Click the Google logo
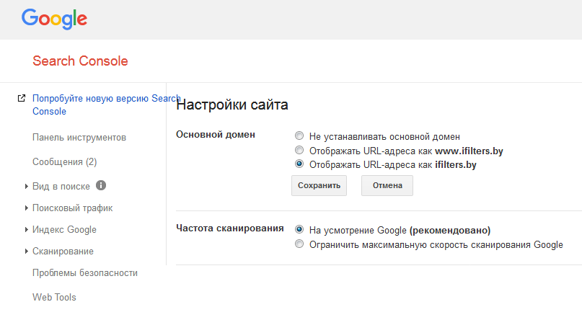This screenshot has width=582, height=320. 54,19
